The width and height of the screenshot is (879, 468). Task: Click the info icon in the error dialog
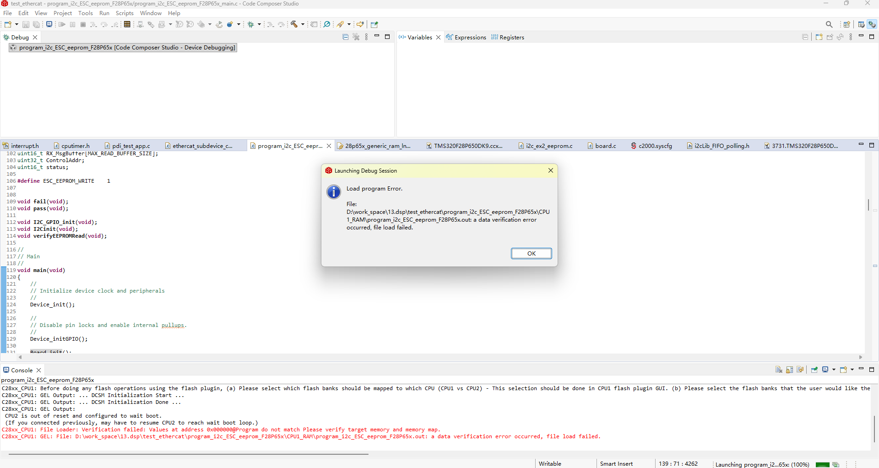pyautogui.click(x=334, y=191)
